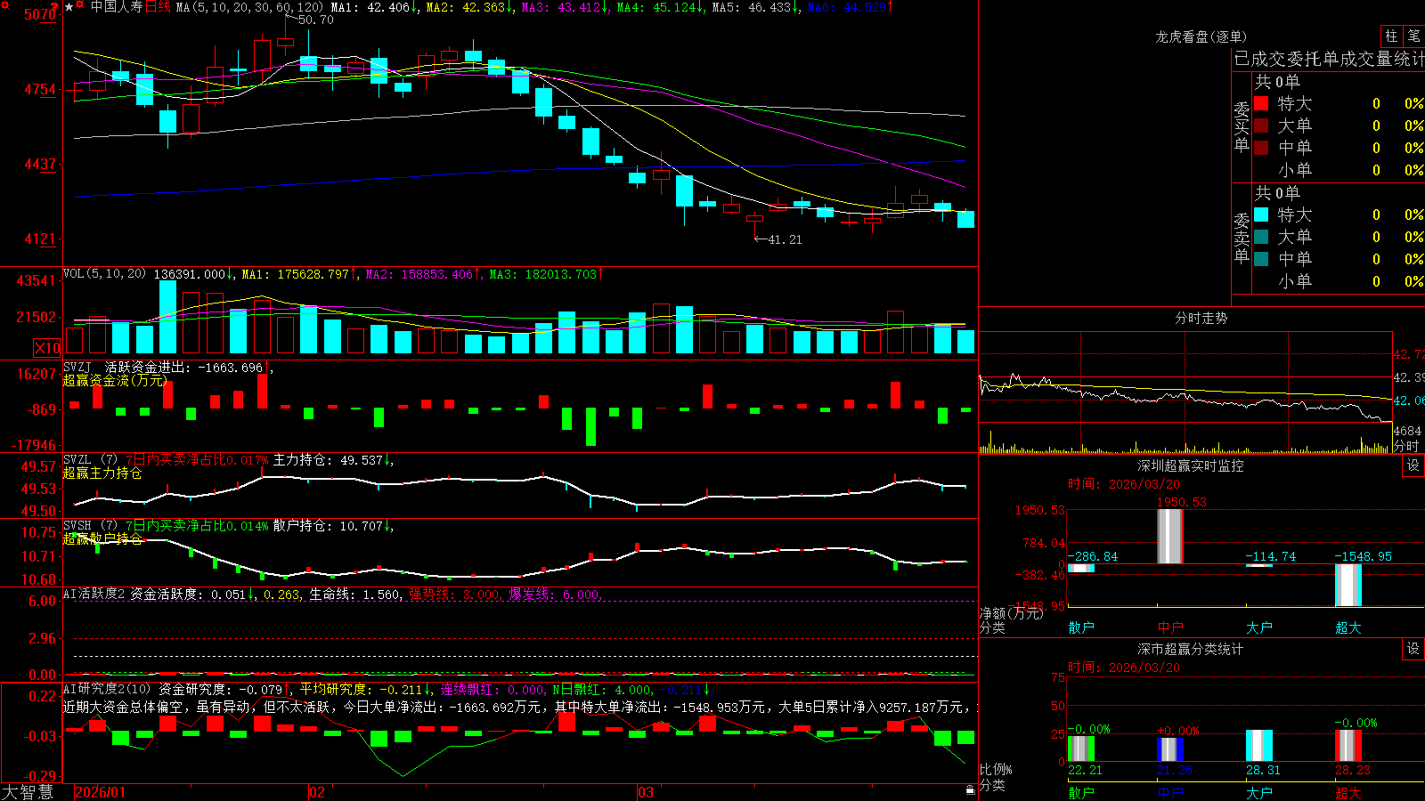This screenshot has width=1425, height=801.
Task: Click the MA3: 43.412 value
Action: [x=564, y=7]
